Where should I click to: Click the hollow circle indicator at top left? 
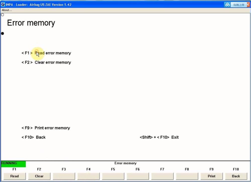[3, 15]
